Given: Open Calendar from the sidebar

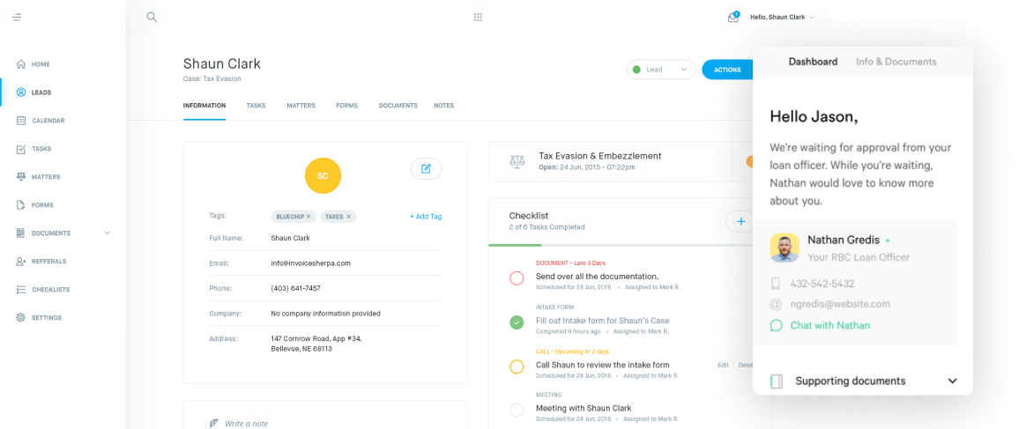Looking at the screenshot, I should click(x=48, y=121).
